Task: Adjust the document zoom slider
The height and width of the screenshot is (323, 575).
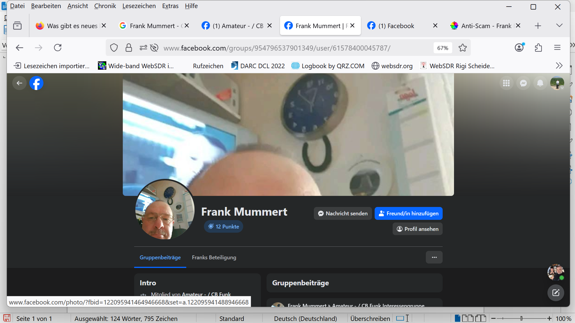Action: pyautogui.click(x=521, y=319)
